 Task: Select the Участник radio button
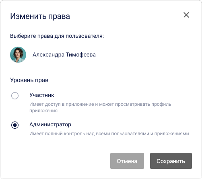(15, 96)
